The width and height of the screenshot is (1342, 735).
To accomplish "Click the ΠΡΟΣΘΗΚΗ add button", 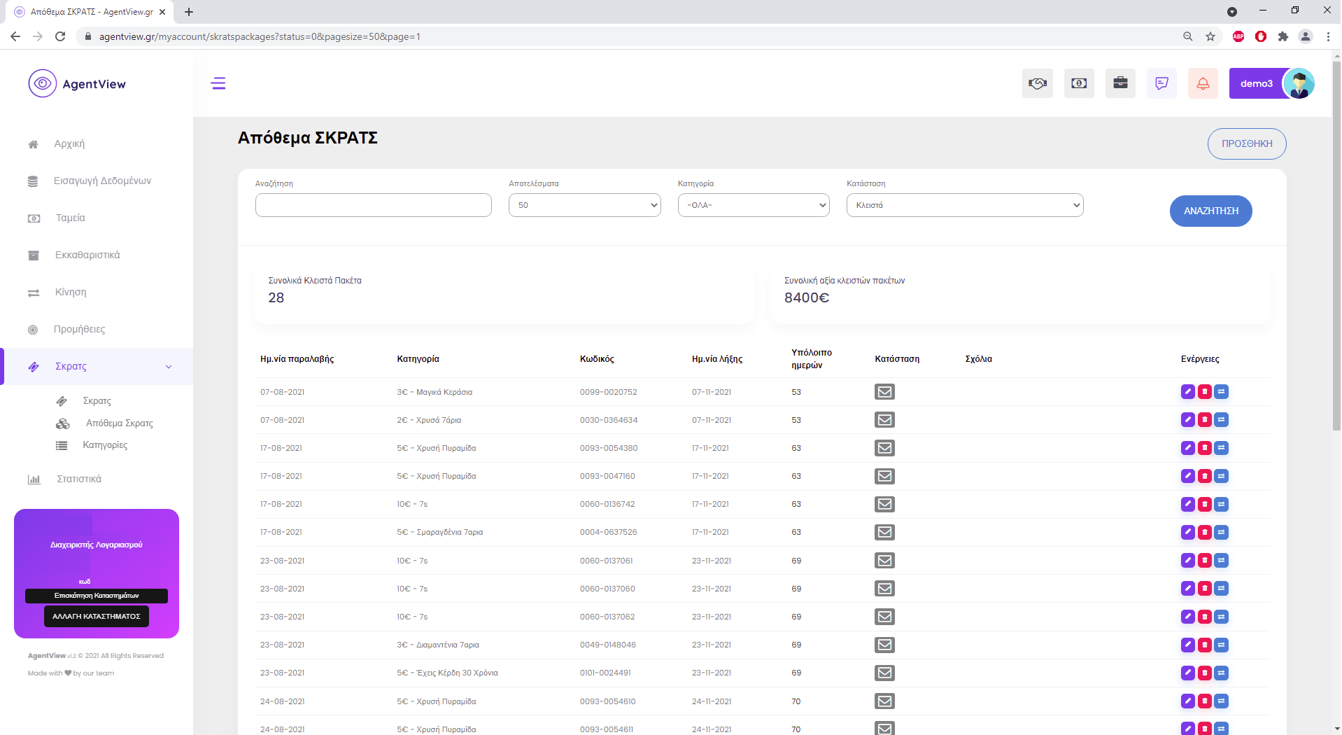I will [1246, 143].
